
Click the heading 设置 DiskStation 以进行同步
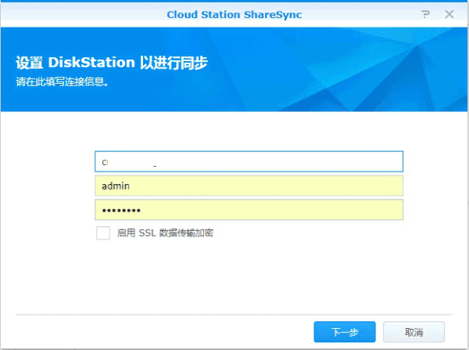tap(112, 63)
